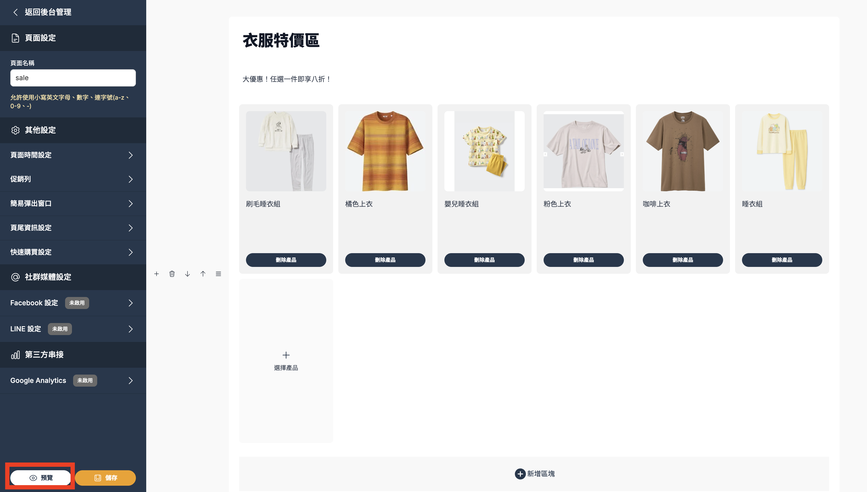867x492 pixels.
Task: Move block up with arrow icon
Action: coord(203,274)
